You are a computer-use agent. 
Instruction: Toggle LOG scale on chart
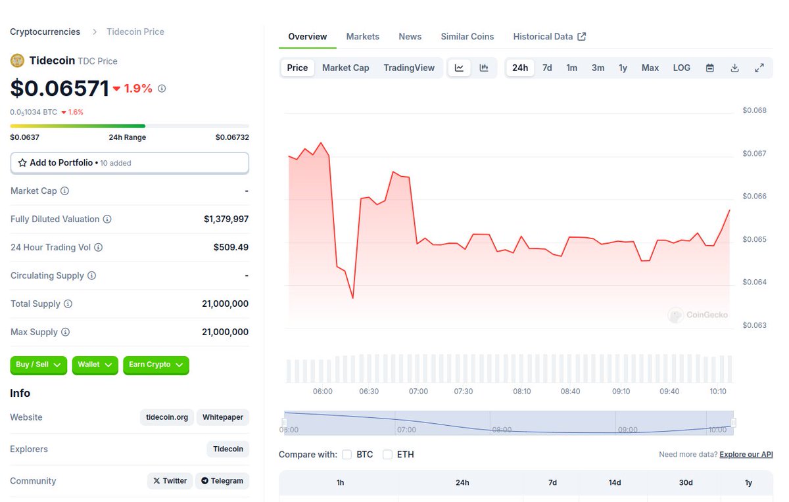[x=682, y=68]
